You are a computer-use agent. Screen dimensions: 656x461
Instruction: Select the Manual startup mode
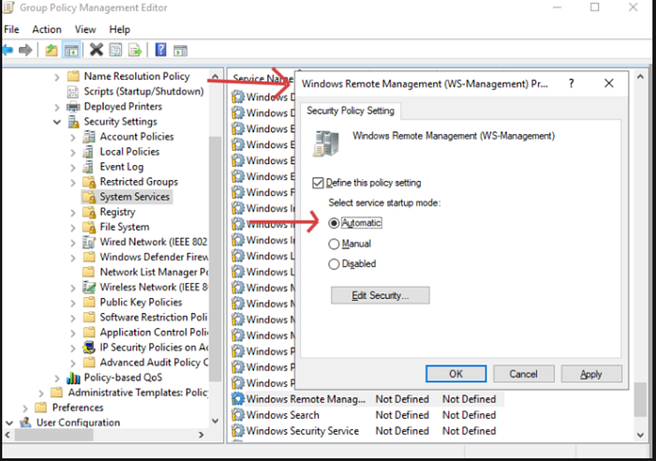point(334,244)
